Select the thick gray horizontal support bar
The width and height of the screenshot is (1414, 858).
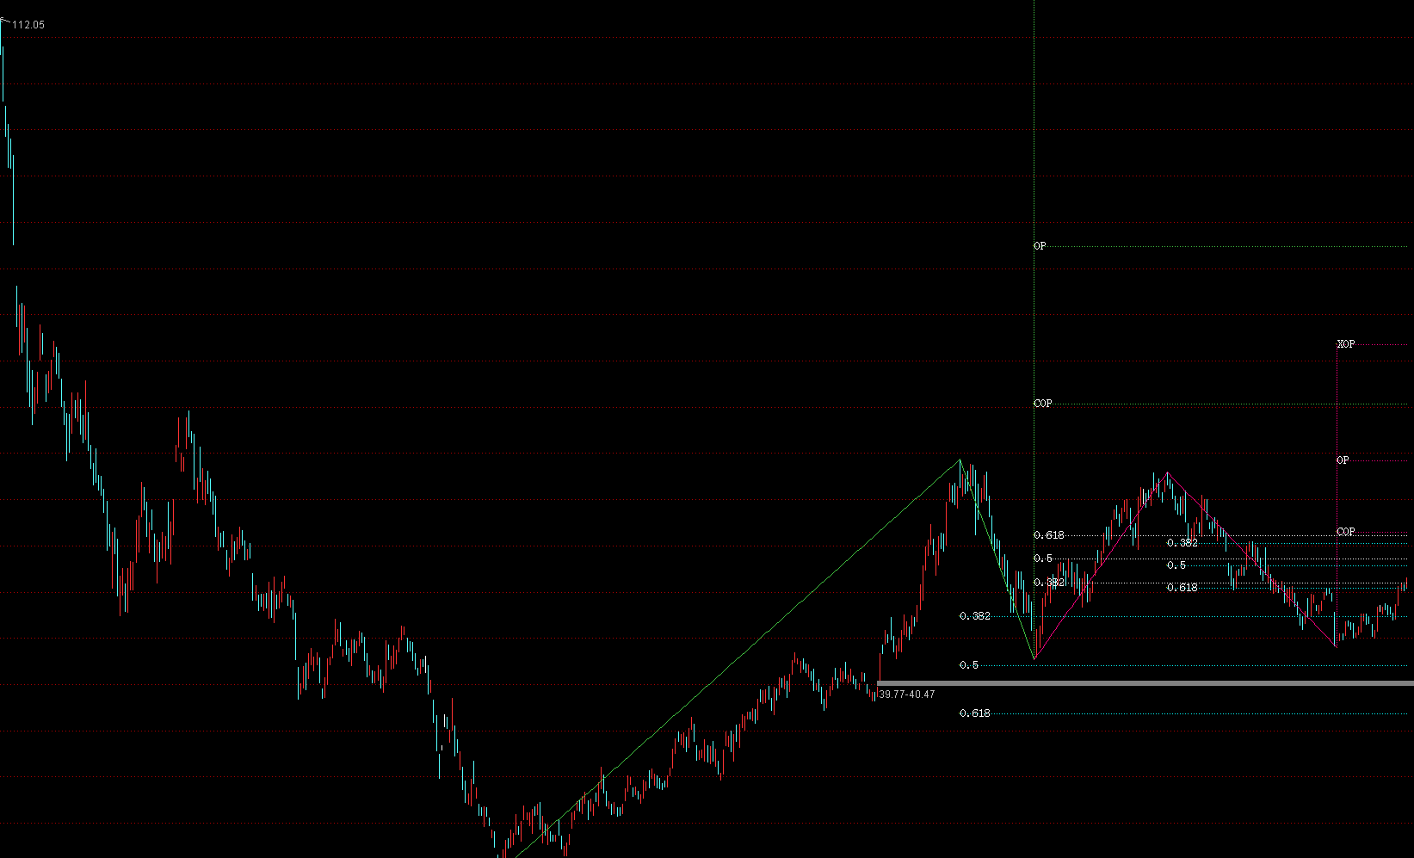pos(1145,683)
